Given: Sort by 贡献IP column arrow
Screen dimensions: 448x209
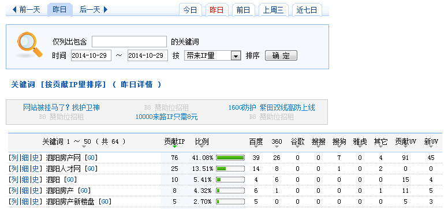Looking at the screenshot, I should pyautogui.click(x=174, y=147).
